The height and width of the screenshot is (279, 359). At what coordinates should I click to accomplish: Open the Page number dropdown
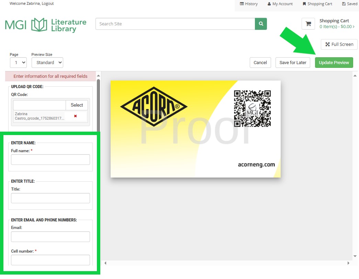pyautogui.click(x=18, y=63)
